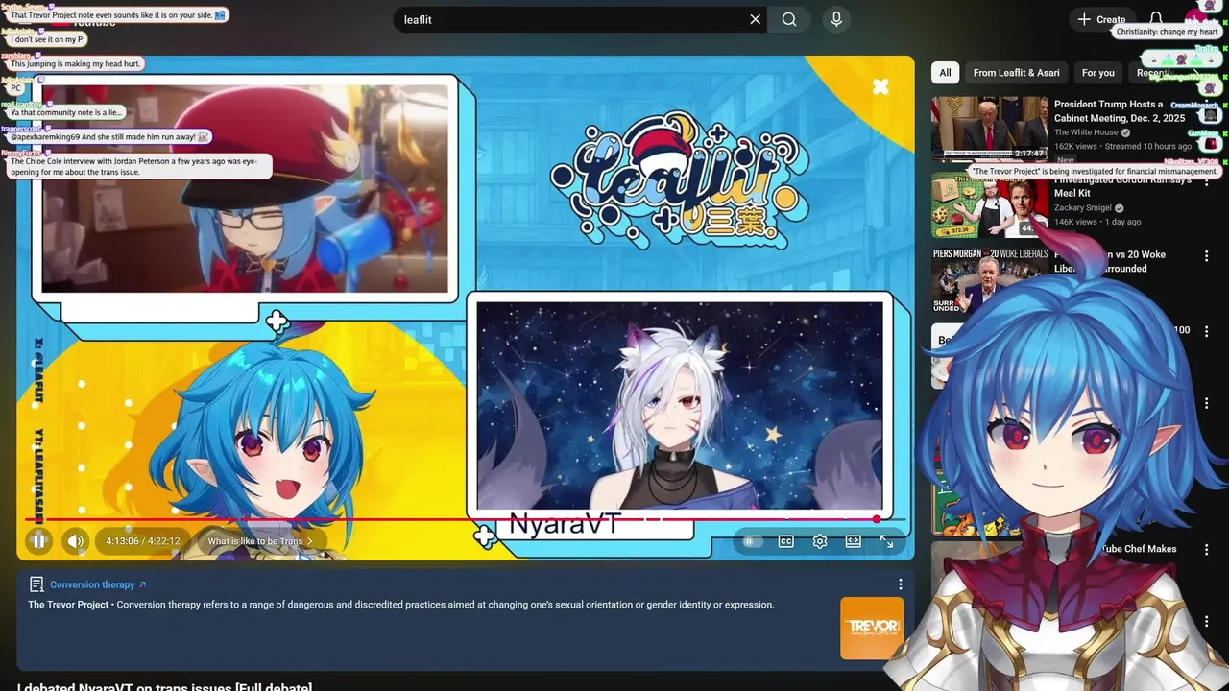Open three-dot menu for Piers Morgan video
The height and width of the screenshot is (691, 1229).
coord(1207,256)
